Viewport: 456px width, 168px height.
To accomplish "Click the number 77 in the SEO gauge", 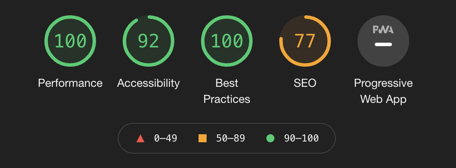I will pos(305,41).
